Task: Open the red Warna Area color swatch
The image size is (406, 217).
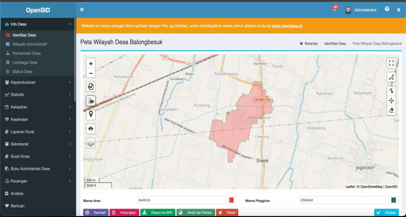Action: [x=232, y=200]
